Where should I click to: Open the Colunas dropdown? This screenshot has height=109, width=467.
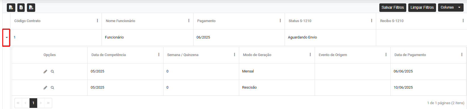point(451,8)
